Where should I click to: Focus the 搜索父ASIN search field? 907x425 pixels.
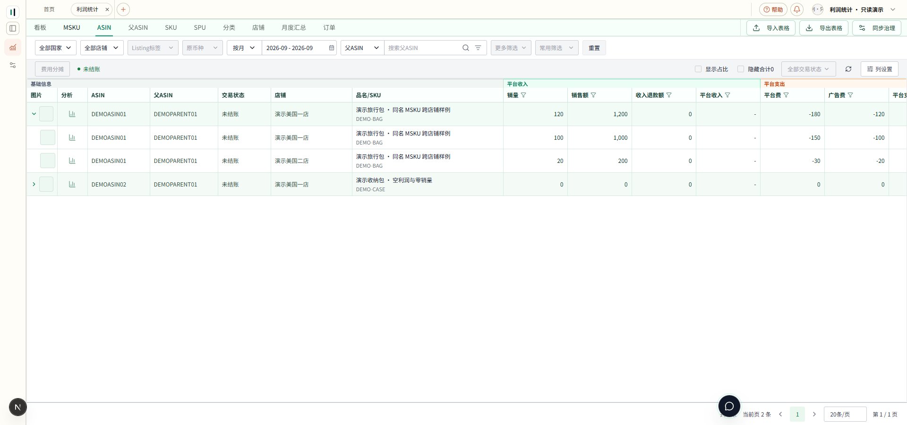423,48
